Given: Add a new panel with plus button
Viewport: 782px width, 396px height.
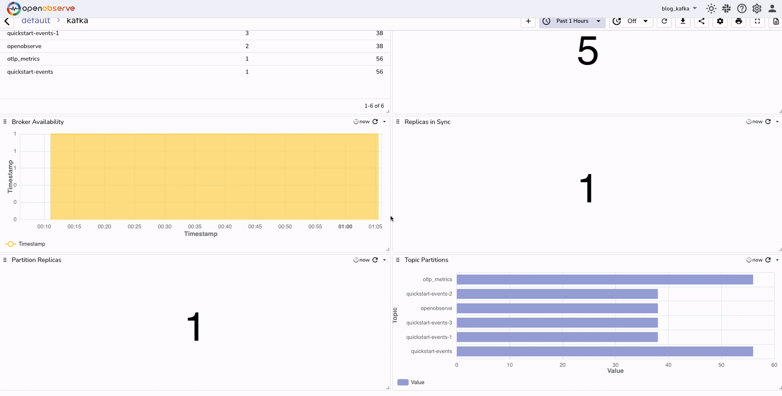Looking at the screenshot, I should coord(528,21).
